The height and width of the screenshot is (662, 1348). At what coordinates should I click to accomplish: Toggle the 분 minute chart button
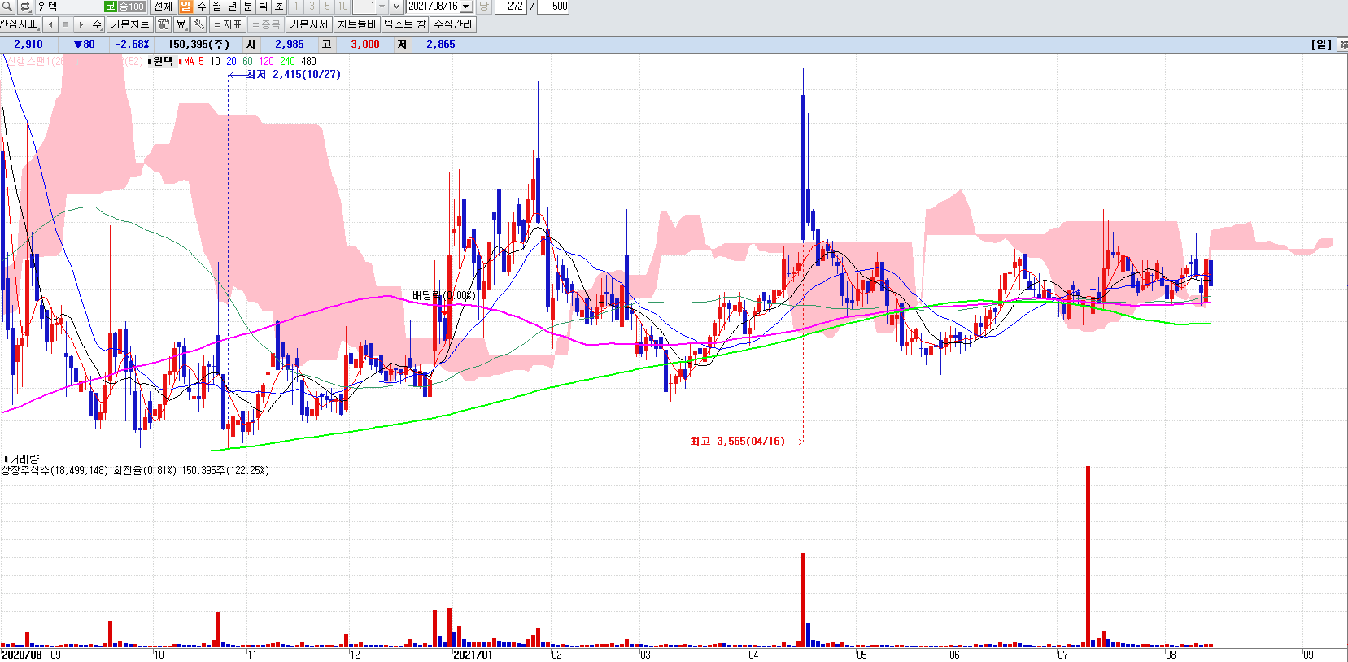coord(247,7)
